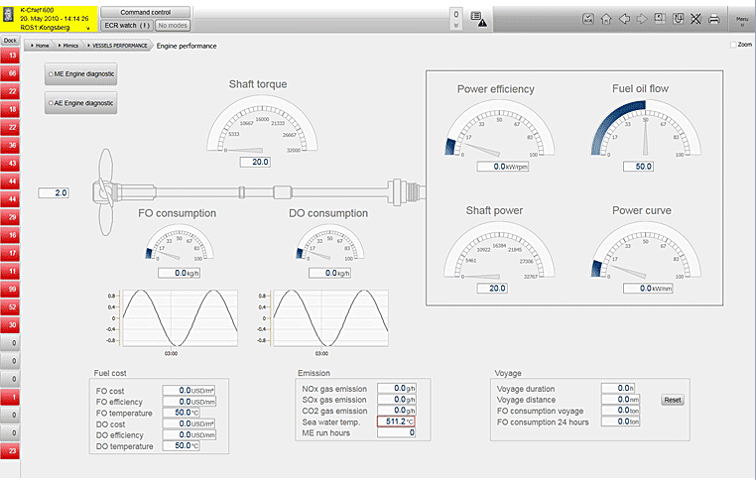Select ME Engine diagnostic option

80,74
